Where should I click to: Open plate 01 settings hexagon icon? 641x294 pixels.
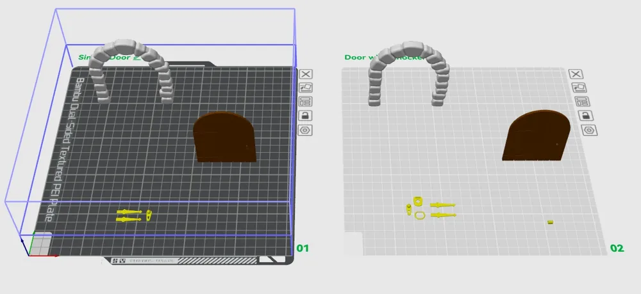(306, 130)
